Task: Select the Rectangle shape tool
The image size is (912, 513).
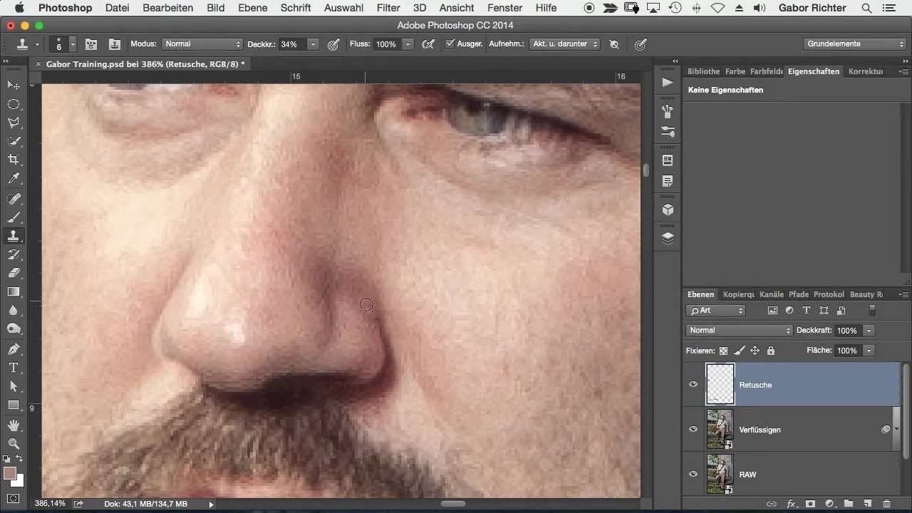Action: 14,405
